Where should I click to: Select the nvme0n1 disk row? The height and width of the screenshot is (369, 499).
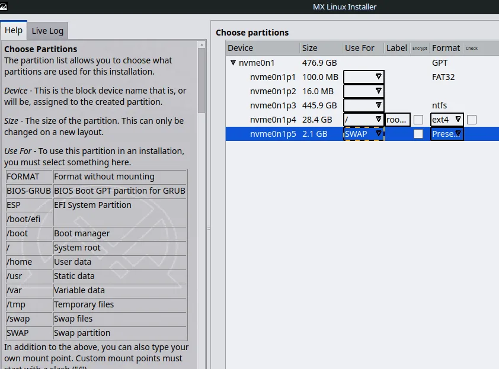coord(362,63)
